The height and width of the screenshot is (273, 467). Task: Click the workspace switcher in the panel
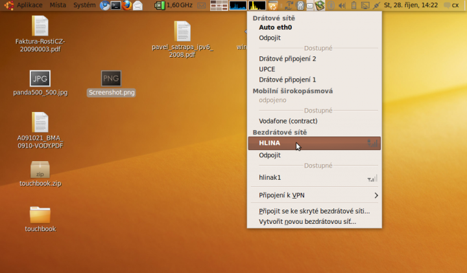click(219, 5)
